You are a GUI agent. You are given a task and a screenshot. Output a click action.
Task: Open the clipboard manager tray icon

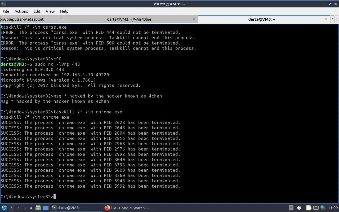[x=309, y=208]
